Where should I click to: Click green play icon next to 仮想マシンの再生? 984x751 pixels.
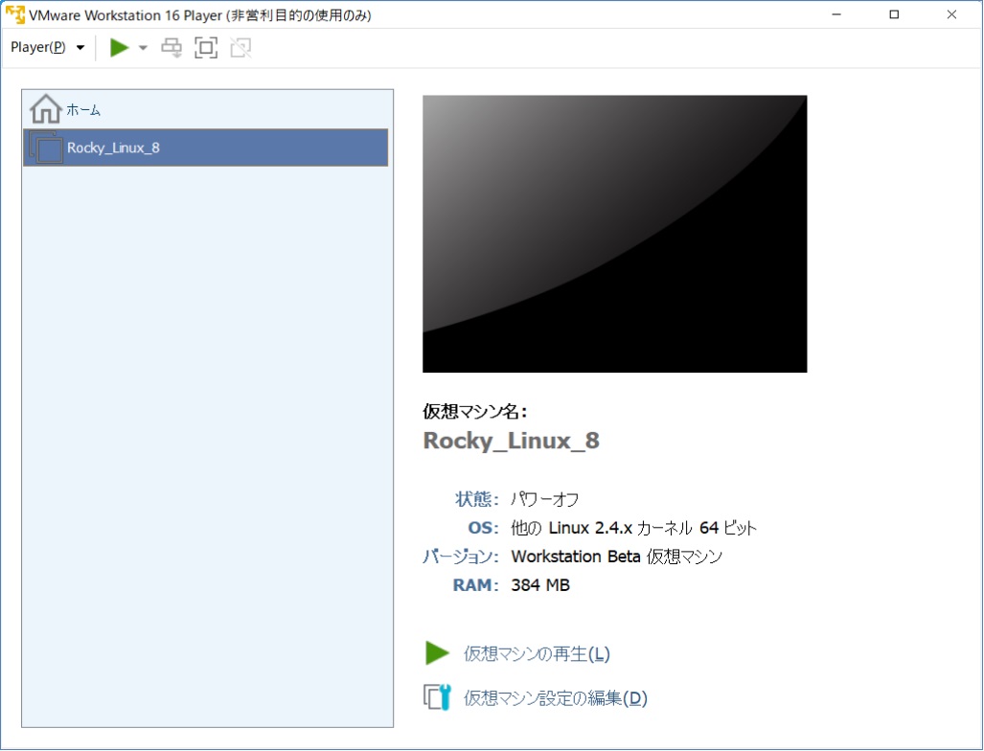[x=438, y=653]
